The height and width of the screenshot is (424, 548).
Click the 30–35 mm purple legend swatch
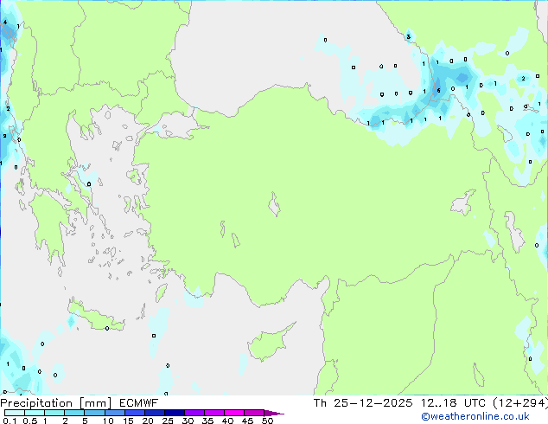194,413
